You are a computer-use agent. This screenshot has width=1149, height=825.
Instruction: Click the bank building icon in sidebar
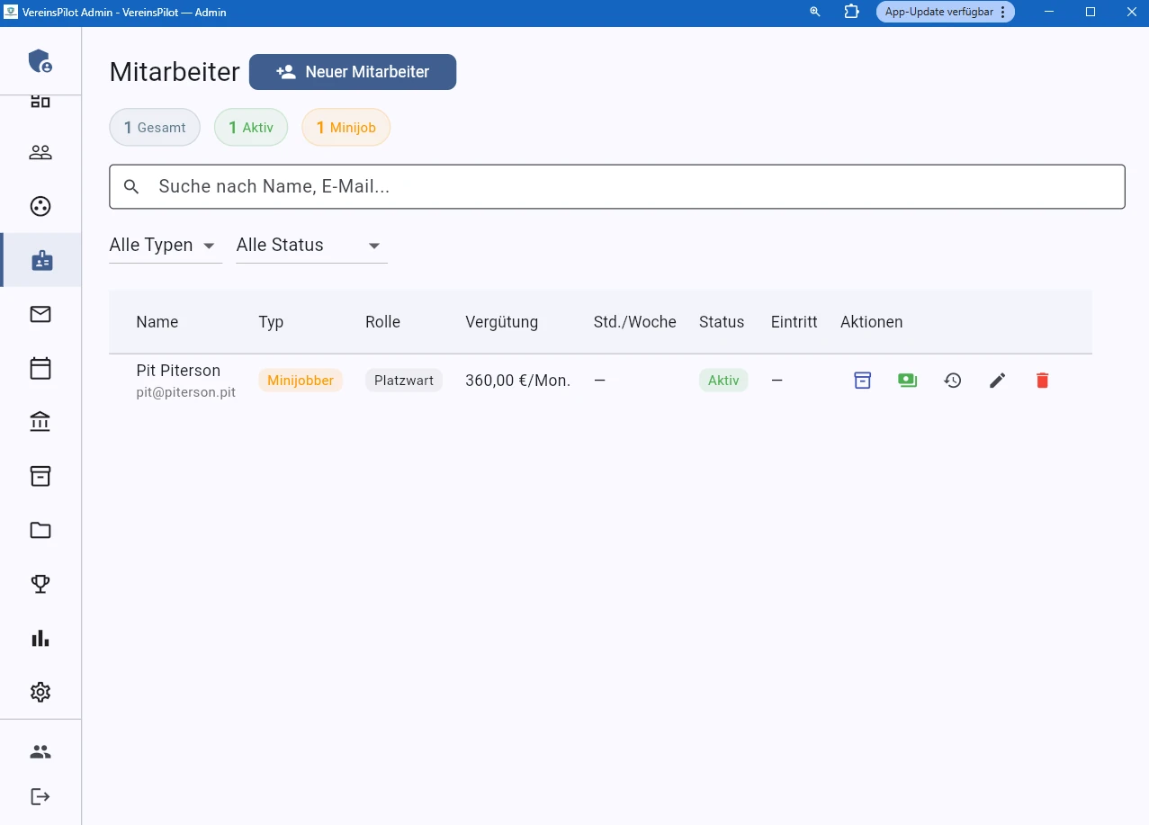click(40, 422)
